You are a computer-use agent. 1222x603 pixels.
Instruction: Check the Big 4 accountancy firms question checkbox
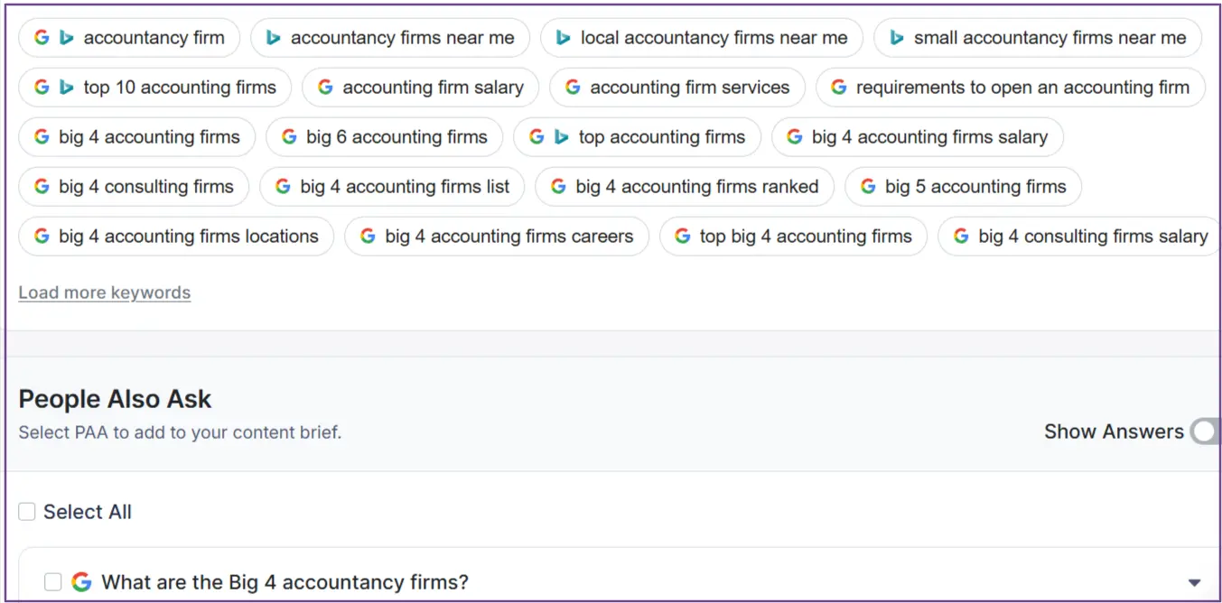52,581
